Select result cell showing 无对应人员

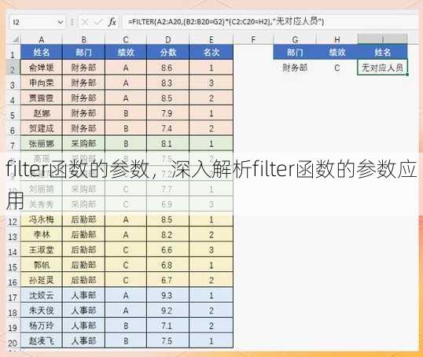point(383,68)
